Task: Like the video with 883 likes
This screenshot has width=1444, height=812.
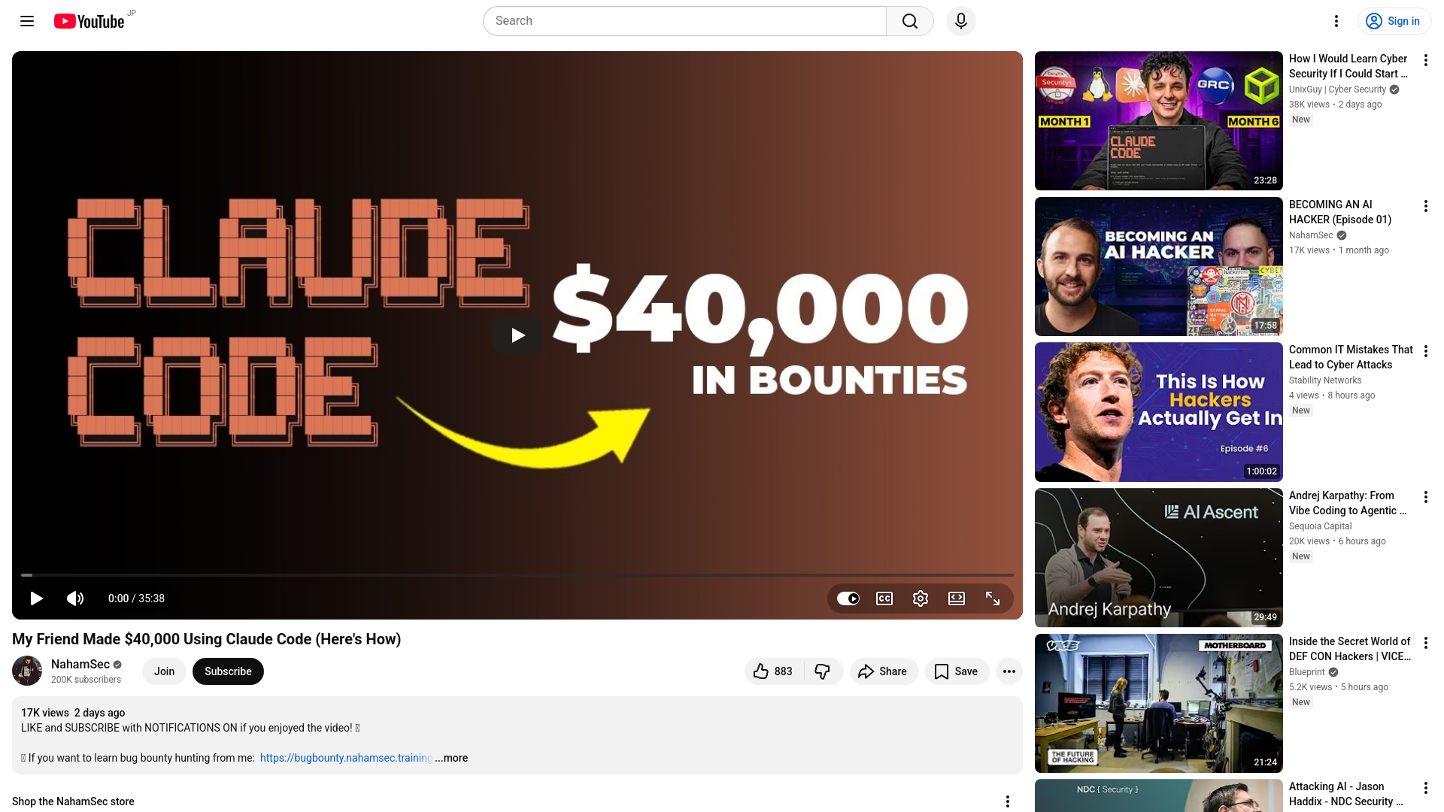Action: 774,671
